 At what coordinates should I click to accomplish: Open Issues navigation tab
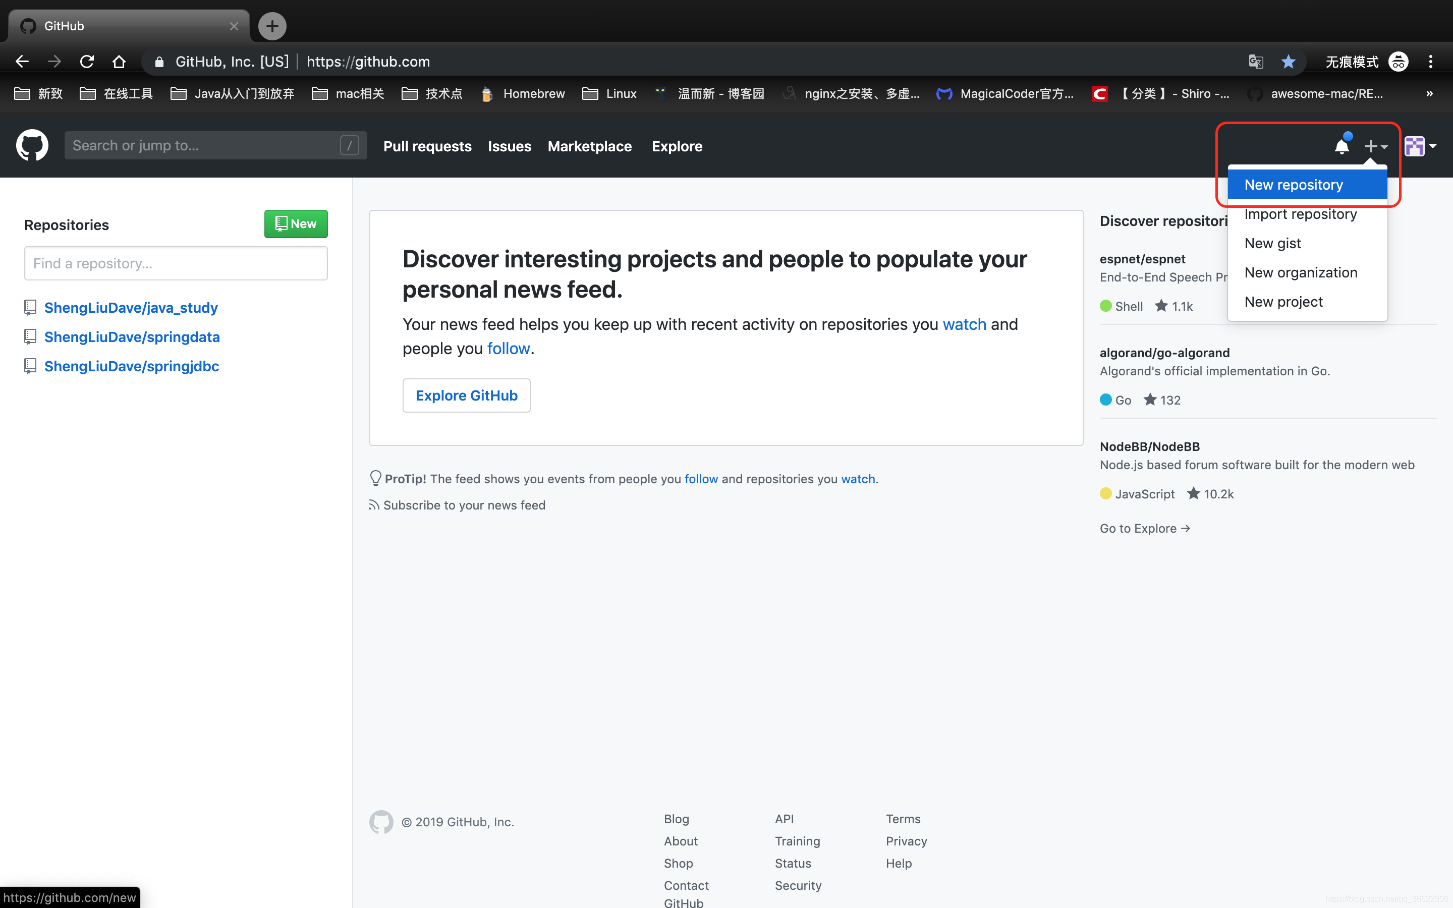tap(510, 145)
